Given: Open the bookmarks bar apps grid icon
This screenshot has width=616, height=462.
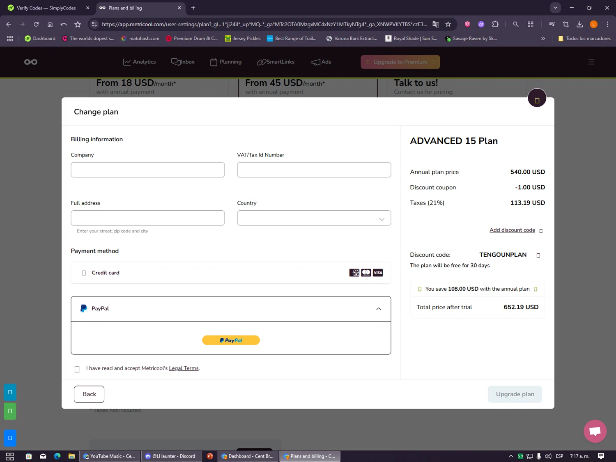Looking at the screenshot, I should point(10,39).
